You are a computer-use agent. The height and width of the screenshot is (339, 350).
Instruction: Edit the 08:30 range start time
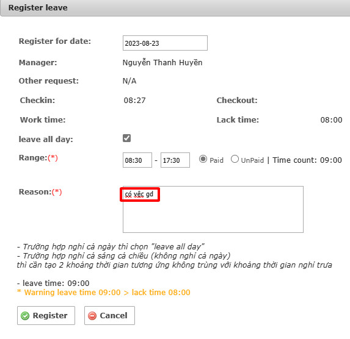137,160
